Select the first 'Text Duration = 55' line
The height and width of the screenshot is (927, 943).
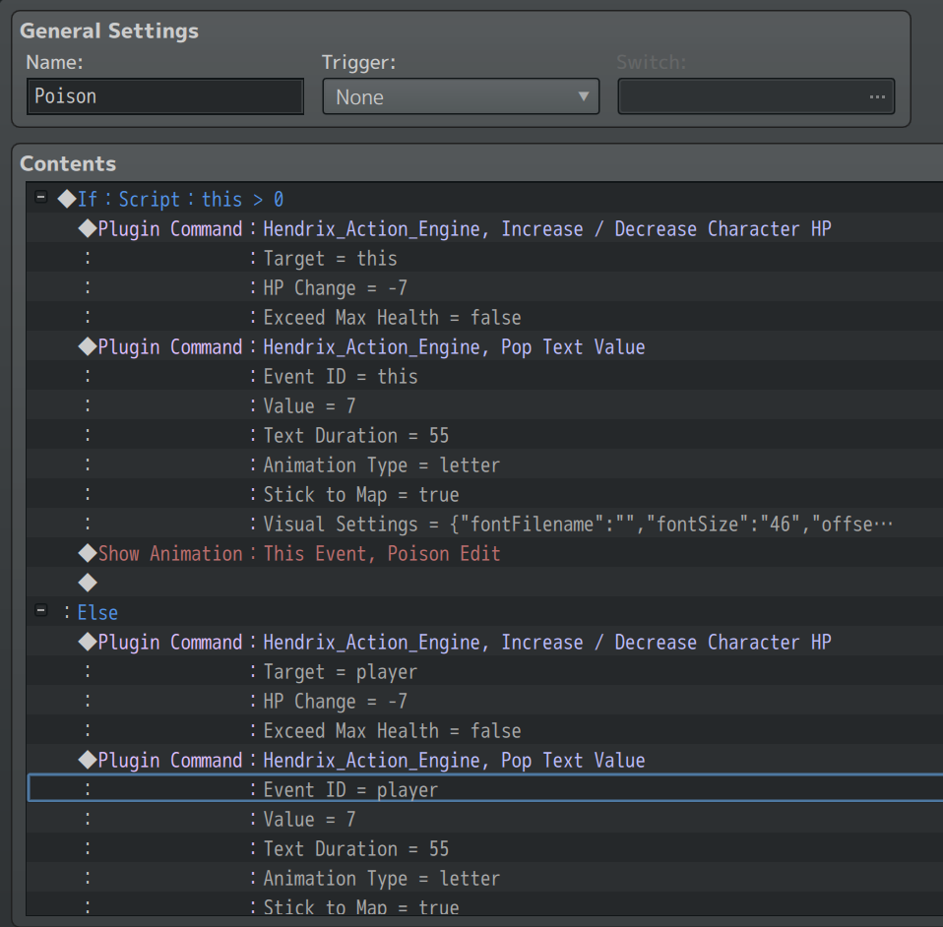484,435
